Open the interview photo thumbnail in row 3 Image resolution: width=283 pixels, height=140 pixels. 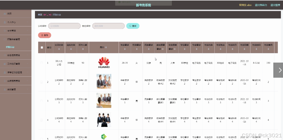[104, 100]
